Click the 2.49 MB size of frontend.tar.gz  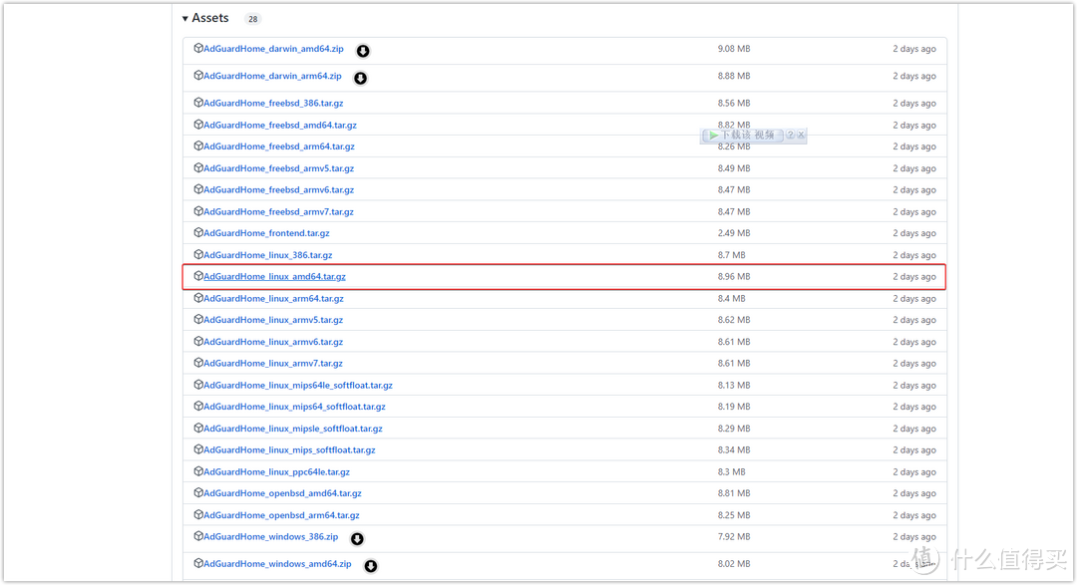(734, 233)
